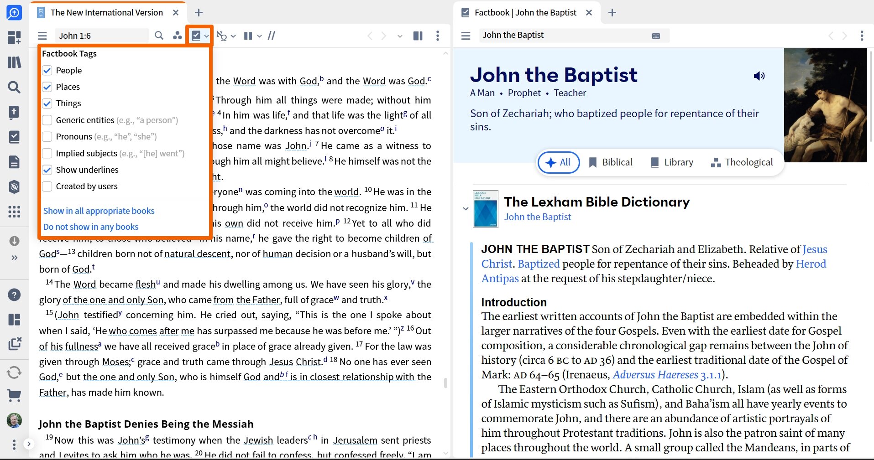Image resolution: width=874 pixels, height=460 pixels.
Task: Click the sync refresh icon in sidebar
Action: 14,372
